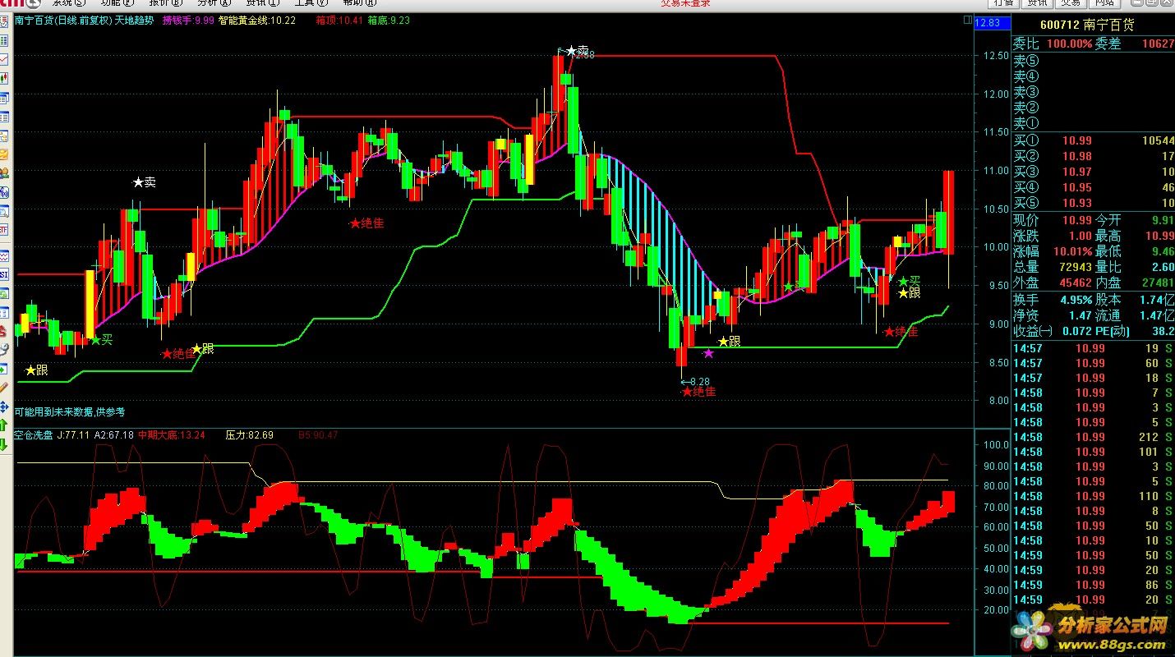Open the 分析(A) menu
Image resolution: width=1175 pixels, height=657 pixels.
[214, 3]
